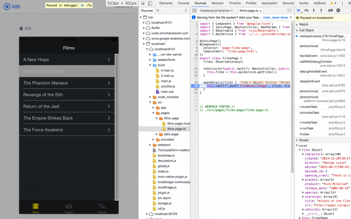Image resolution: width=351 pixels, height=219 pixels.
Task: Open The Force Awakens film row
Action: tap(67, 130)
